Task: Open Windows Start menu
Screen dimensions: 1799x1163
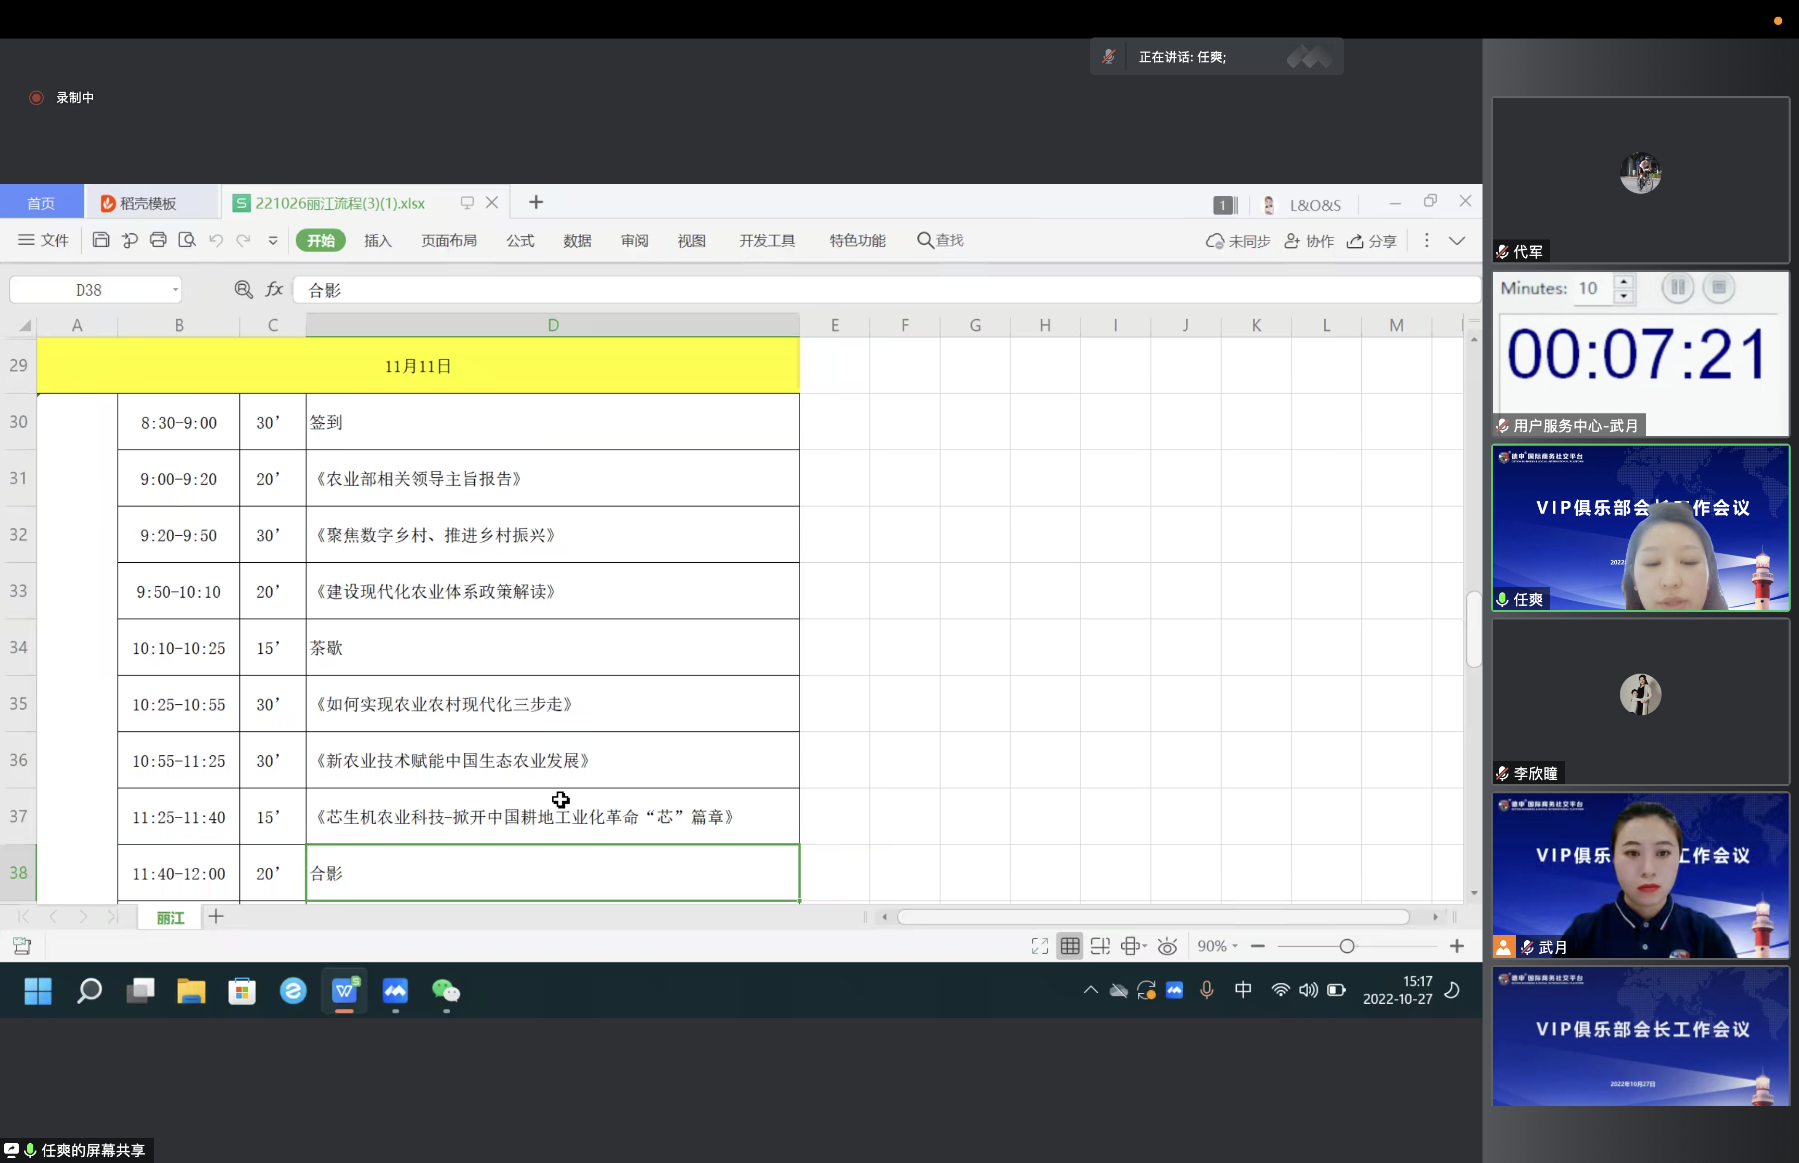Action: coord(38,991)
